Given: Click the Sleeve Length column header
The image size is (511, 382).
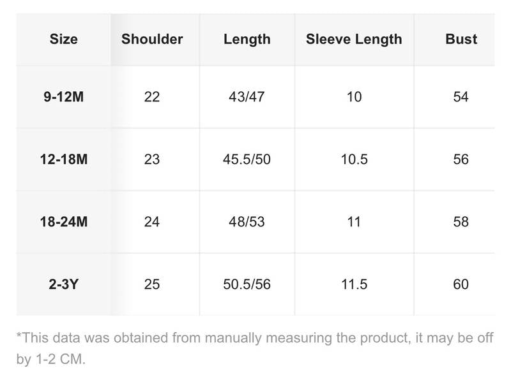Looking at the screenshot, I should 354,39.
